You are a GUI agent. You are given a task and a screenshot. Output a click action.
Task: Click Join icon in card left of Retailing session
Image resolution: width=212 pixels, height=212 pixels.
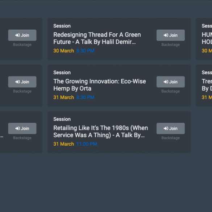[x=17, y=128]
